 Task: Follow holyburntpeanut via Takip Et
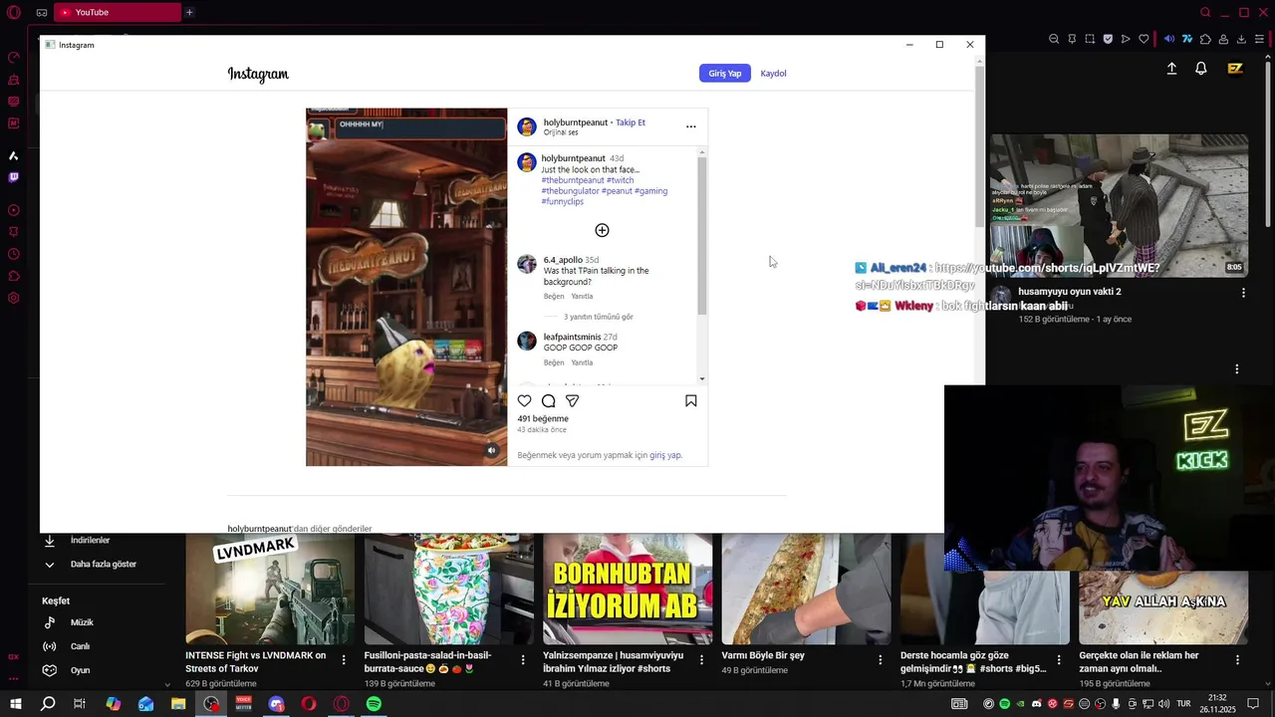click(x=631, y=122)
